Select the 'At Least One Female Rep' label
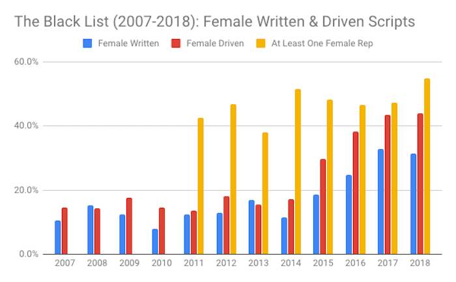Image resolution: width=456 pixels, height=282 pixels. [x=322, y=44]
